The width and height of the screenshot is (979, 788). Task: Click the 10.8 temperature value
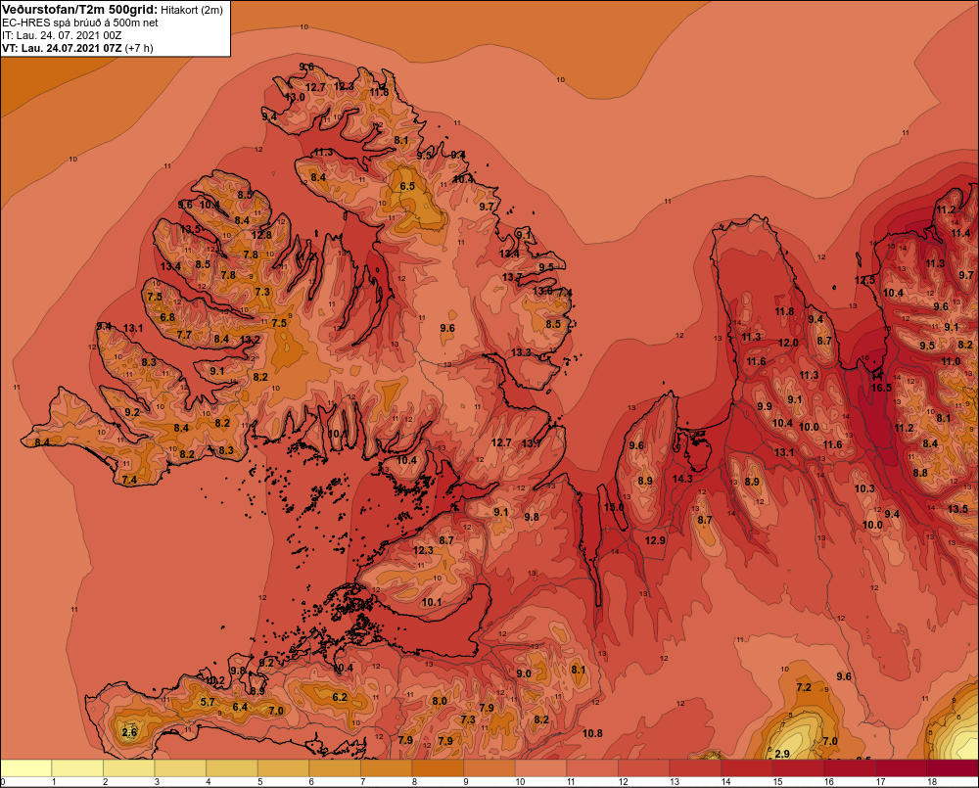pos(592,733)
